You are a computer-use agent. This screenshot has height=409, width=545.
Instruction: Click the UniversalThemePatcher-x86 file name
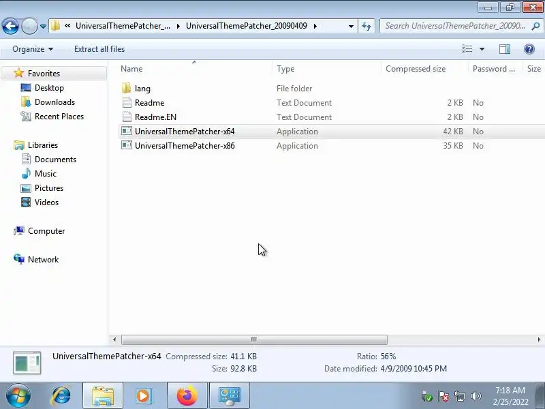point(185,146)
